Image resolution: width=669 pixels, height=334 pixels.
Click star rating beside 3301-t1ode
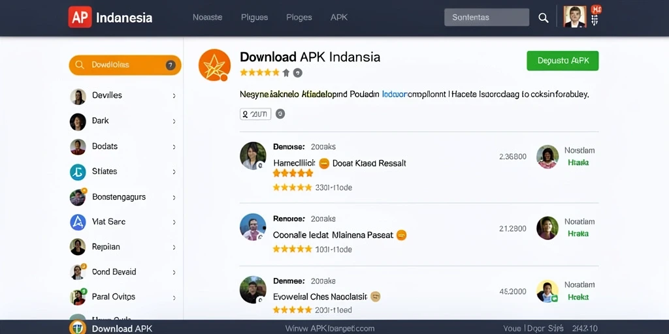point(292,187)
